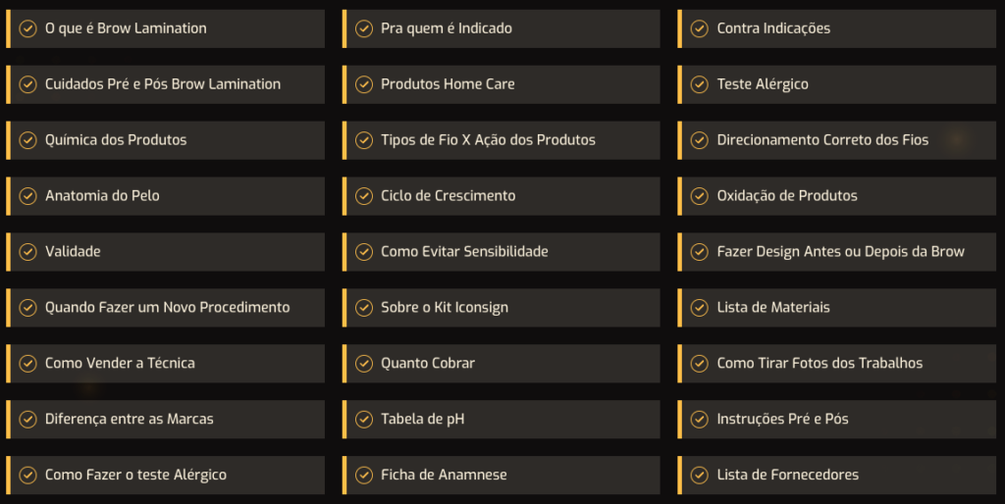This screenshot has height=504, width=1005.
Task: Click checkmark icon beside Lista de Materiais
Action: click(699, 308)
